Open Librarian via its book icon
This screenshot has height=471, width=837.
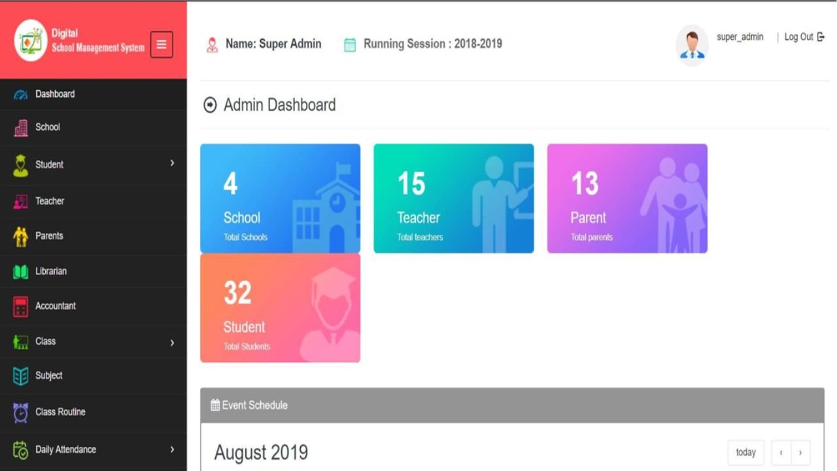click(20, 271)
